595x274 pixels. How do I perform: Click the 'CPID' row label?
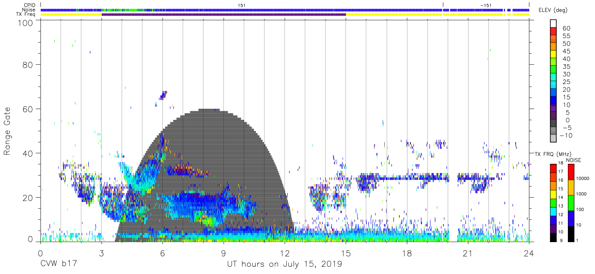pyautogui.click(x=30, y=5)
